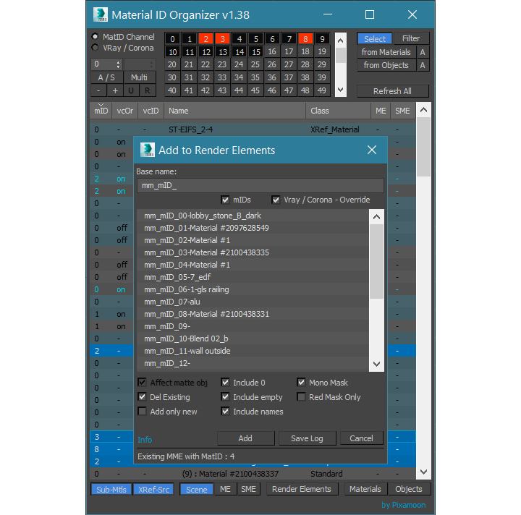Select ID number 27 in the grid
This screenshot has height=515, width=521.
(289, 64)
